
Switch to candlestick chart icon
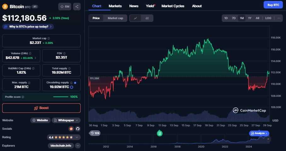[147, 18]
